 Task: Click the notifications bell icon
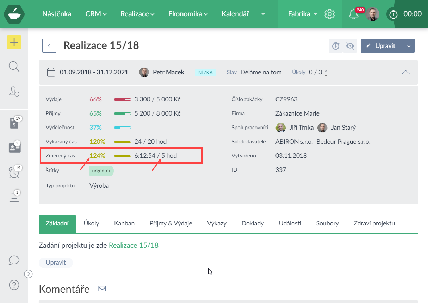(353, 14)
